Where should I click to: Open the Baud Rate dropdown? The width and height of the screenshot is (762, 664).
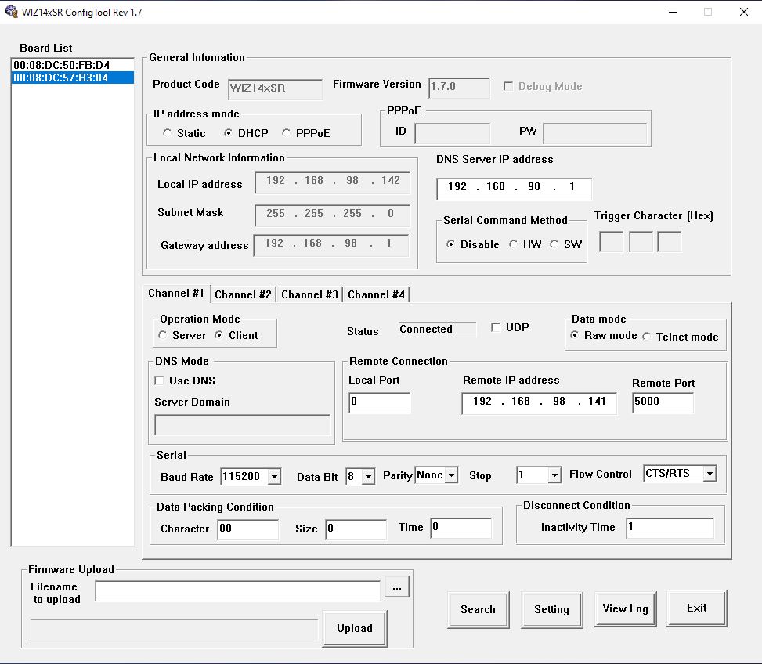(275, 477)
